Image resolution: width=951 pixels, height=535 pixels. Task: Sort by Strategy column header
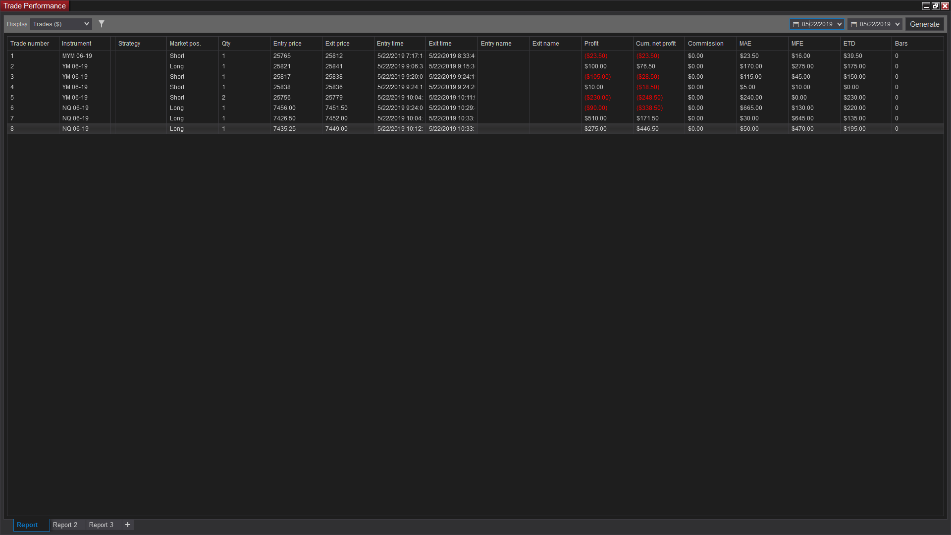(x=141, y=44)
